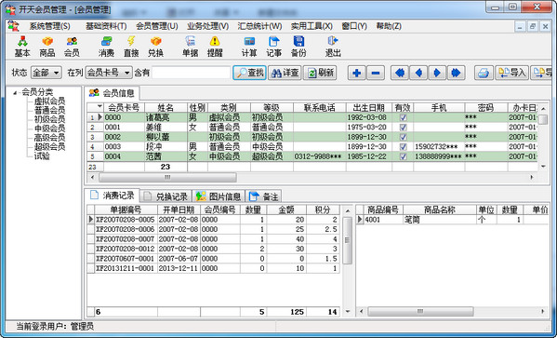Toggle 有效 checkbox for member 0003
Screen dimensions: 557x338
[403, 146]
